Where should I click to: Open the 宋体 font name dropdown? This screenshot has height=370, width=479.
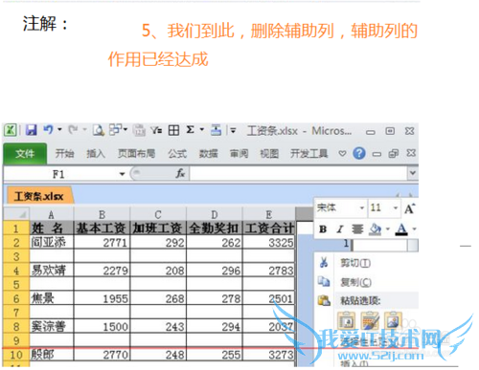[x=362, y=207]
